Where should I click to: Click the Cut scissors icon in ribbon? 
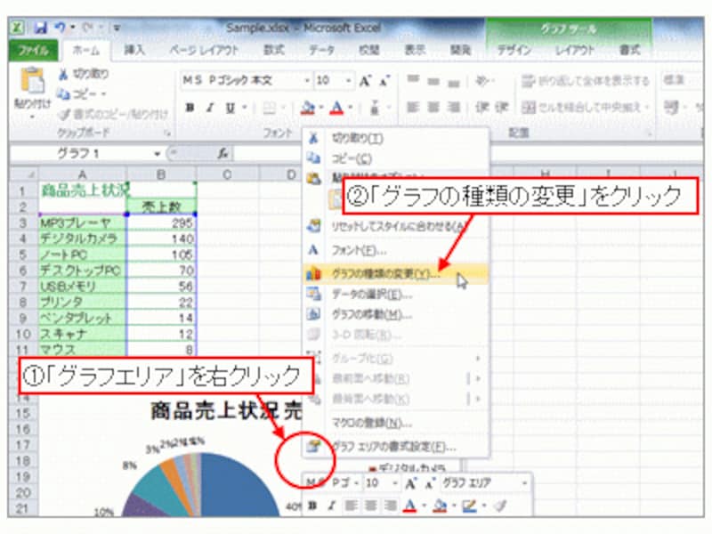click(x=63, y=74)
